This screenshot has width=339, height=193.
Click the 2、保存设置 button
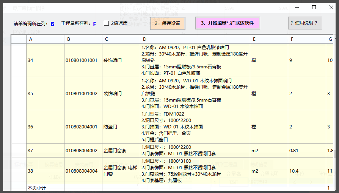tap(167, 23)
